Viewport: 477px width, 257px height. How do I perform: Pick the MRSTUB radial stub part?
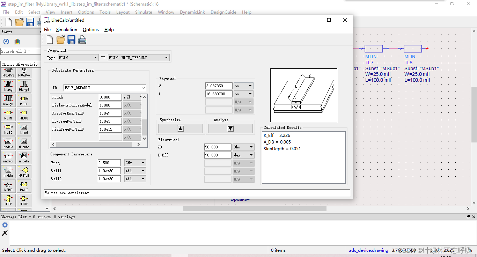tap(24, 172)
